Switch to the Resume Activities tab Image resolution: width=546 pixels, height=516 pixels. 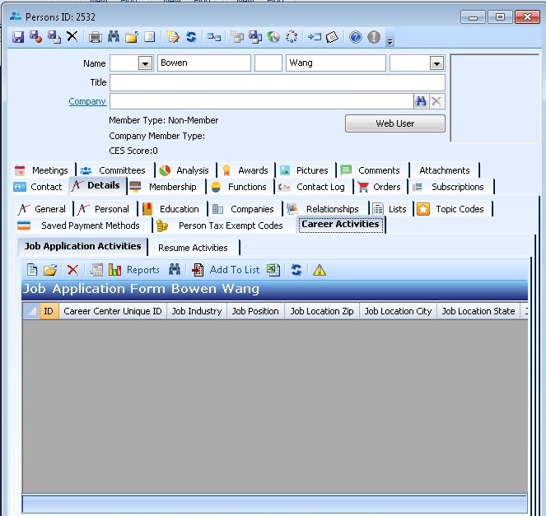[x=193, y=248]
